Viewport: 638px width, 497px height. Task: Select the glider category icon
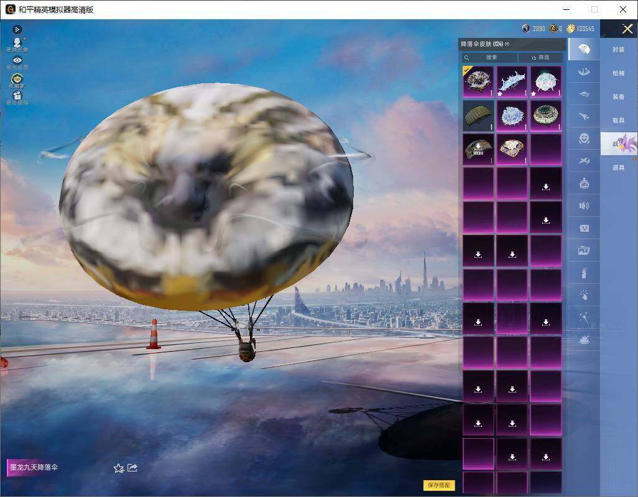(x=584, y=94)
